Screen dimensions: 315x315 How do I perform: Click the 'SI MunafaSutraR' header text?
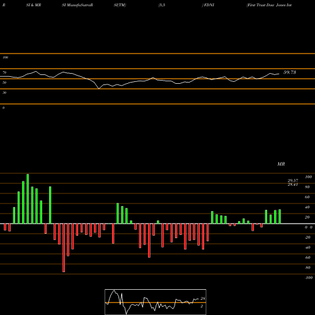(x=77, y=5)
